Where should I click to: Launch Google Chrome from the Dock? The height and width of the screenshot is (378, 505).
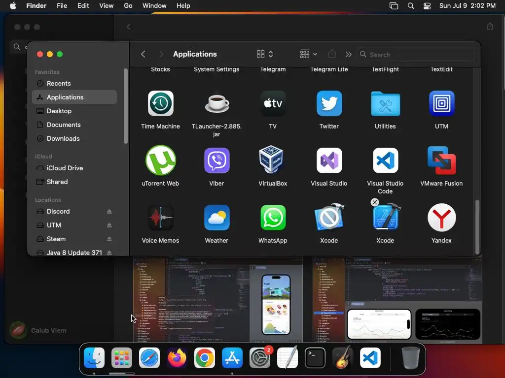(205, 357)
